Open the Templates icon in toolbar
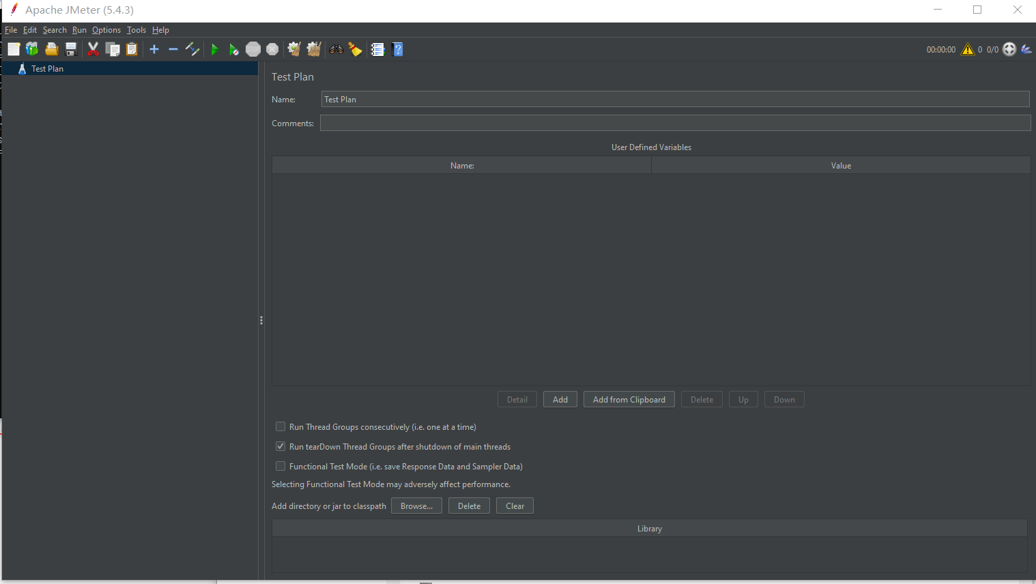The height and width of the screenshot is (584, 1036). coord(32,49)
